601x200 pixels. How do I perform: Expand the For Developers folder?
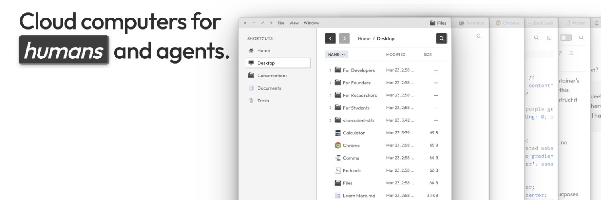coord(331,70)
